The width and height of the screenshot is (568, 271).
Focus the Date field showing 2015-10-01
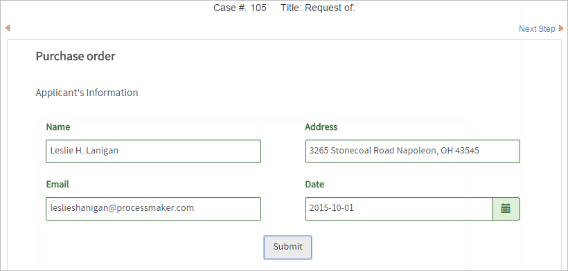point(399,209)
